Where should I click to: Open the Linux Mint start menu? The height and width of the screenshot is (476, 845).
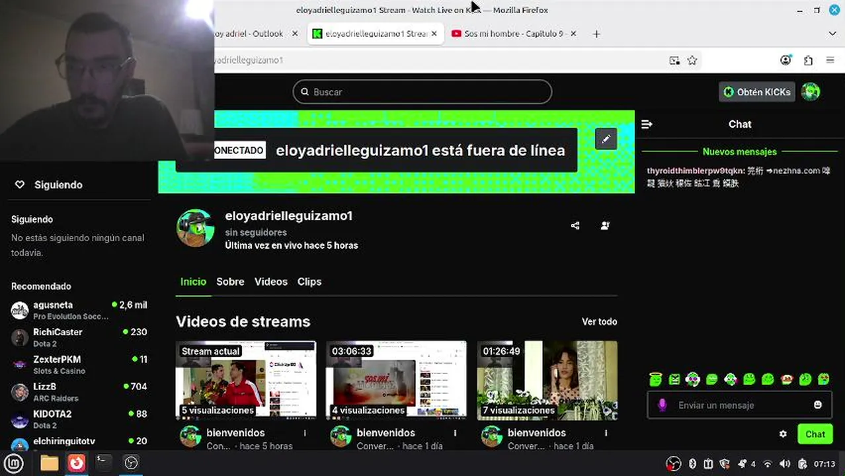14,463
